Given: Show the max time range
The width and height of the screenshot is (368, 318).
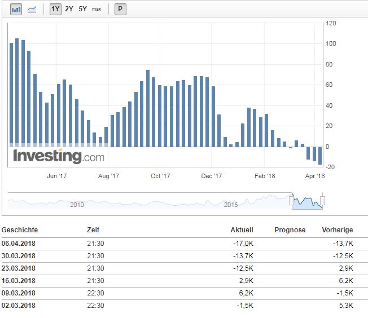Looking at the screenshot, I should (x=97, y=10).
